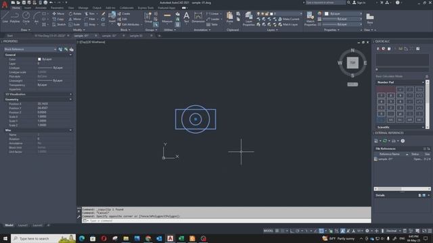This screenshot has height=243, width=433.
Task: Click the Copy tool
Action: 58,19
